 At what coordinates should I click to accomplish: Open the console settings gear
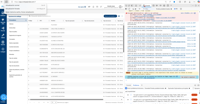click(181, 9)
